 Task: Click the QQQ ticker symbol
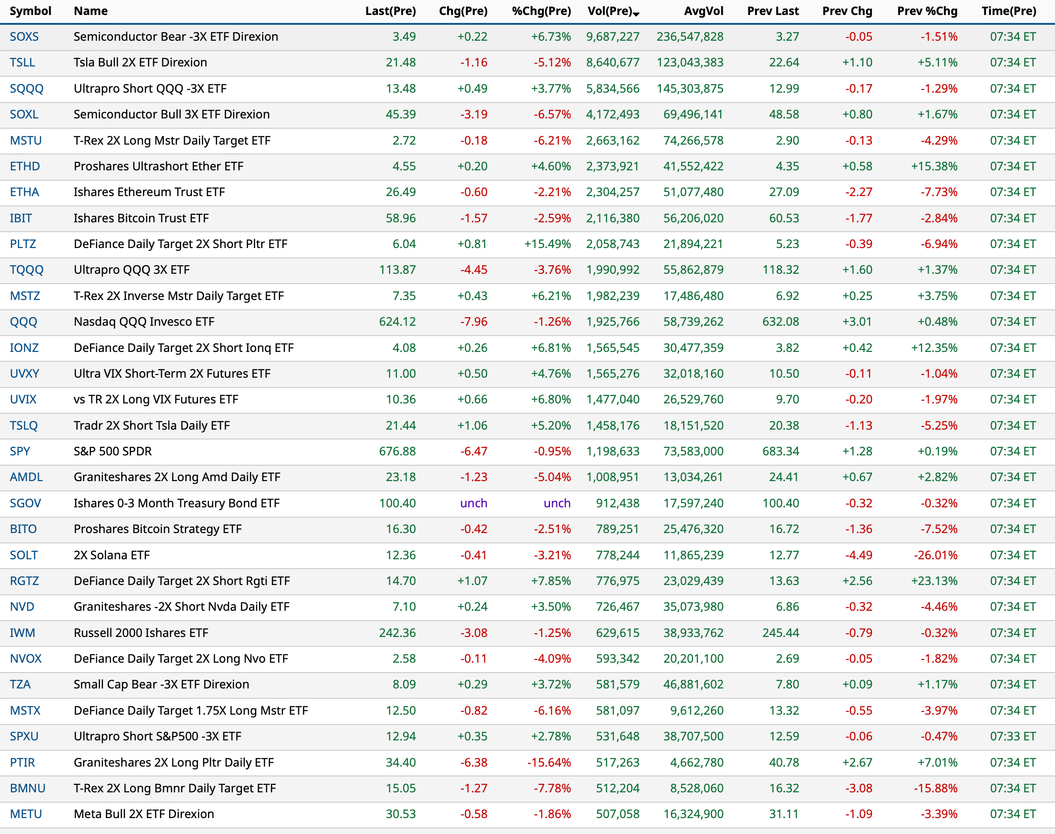click(x=23, y=322)
